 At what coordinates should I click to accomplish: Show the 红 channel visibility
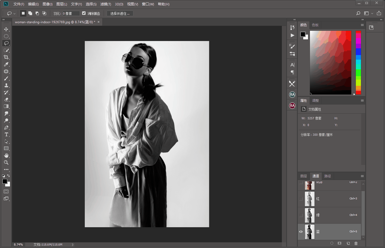(x=301, y=199)
